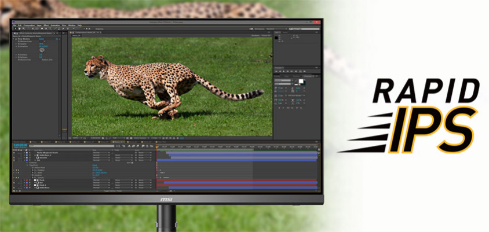
Task: Enable frame blending timeline switch
Action: pyautogui.click(x=133, y=146)
